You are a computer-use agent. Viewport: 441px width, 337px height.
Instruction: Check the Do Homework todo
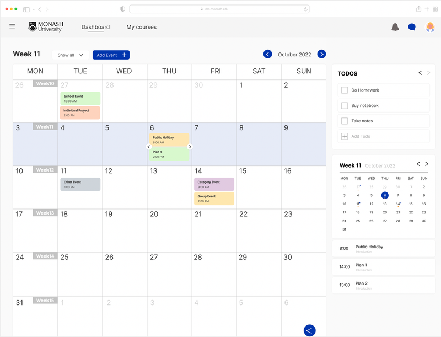pyautogui.click(x=345, y=90)
